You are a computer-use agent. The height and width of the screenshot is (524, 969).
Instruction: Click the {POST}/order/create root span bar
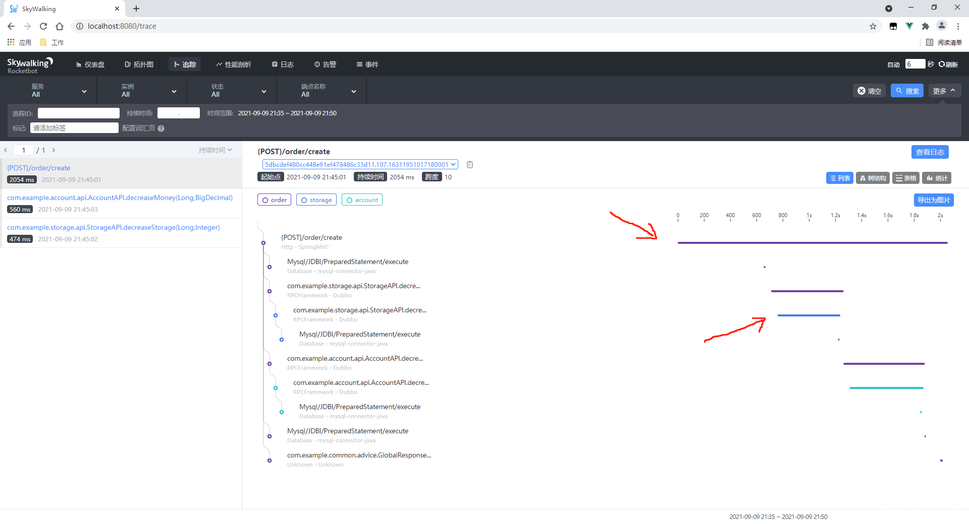pyautogui.click(x=813, y=243)
